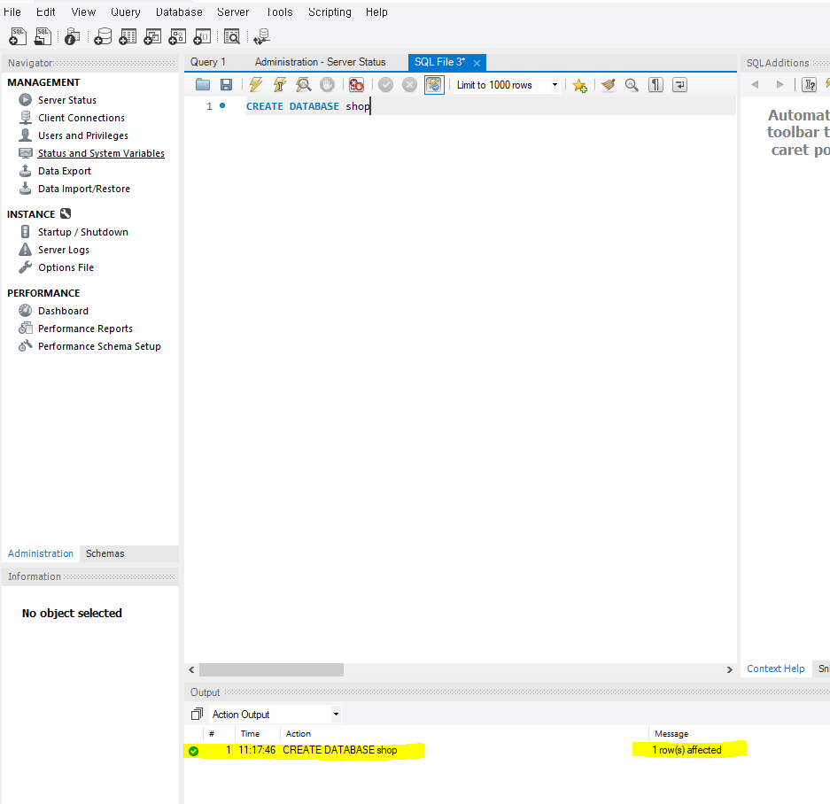
Task: Rollback transaction X icon
Action: point(409,85)
